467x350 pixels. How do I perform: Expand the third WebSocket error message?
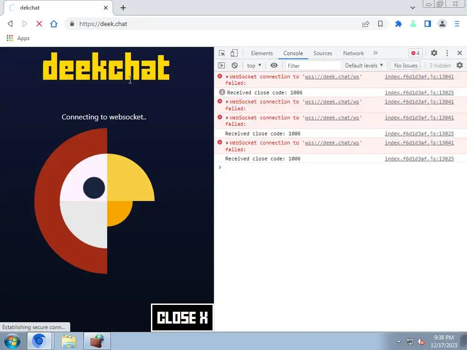click(x=227, y=118)
